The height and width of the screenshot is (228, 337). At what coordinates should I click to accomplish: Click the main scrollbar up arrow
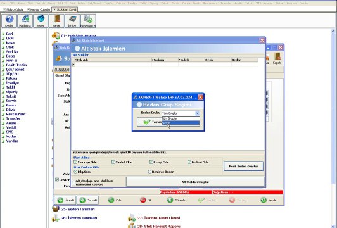[x=333, y=32]
